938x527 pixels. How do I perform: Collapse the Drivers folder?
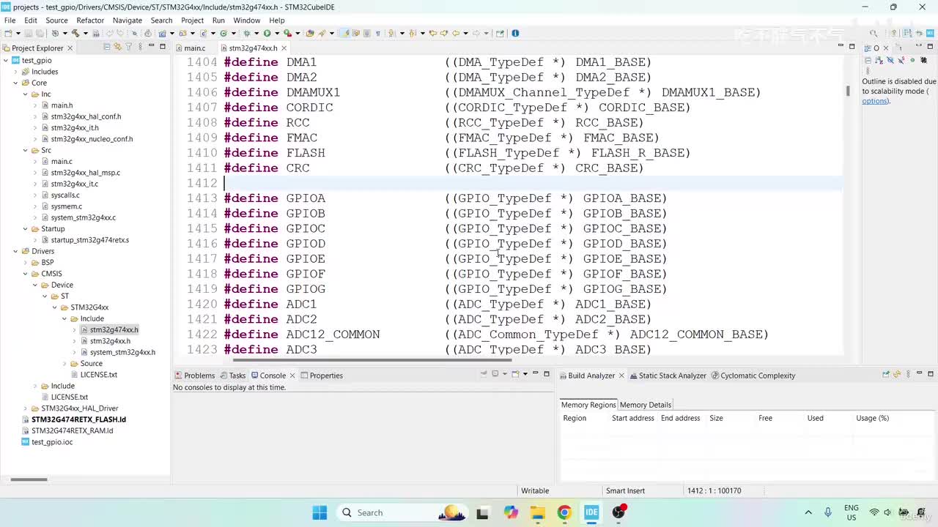coord(15,251)
